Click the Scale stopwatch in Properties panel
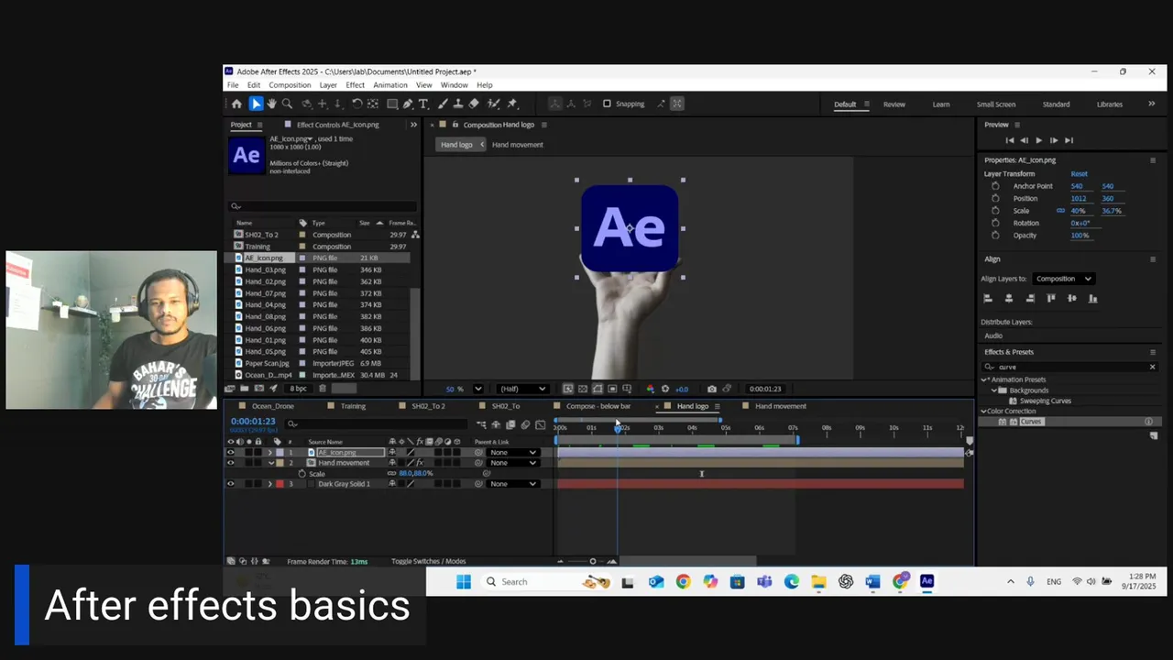This screenshot has width=1173, height=660. (995, 211)
